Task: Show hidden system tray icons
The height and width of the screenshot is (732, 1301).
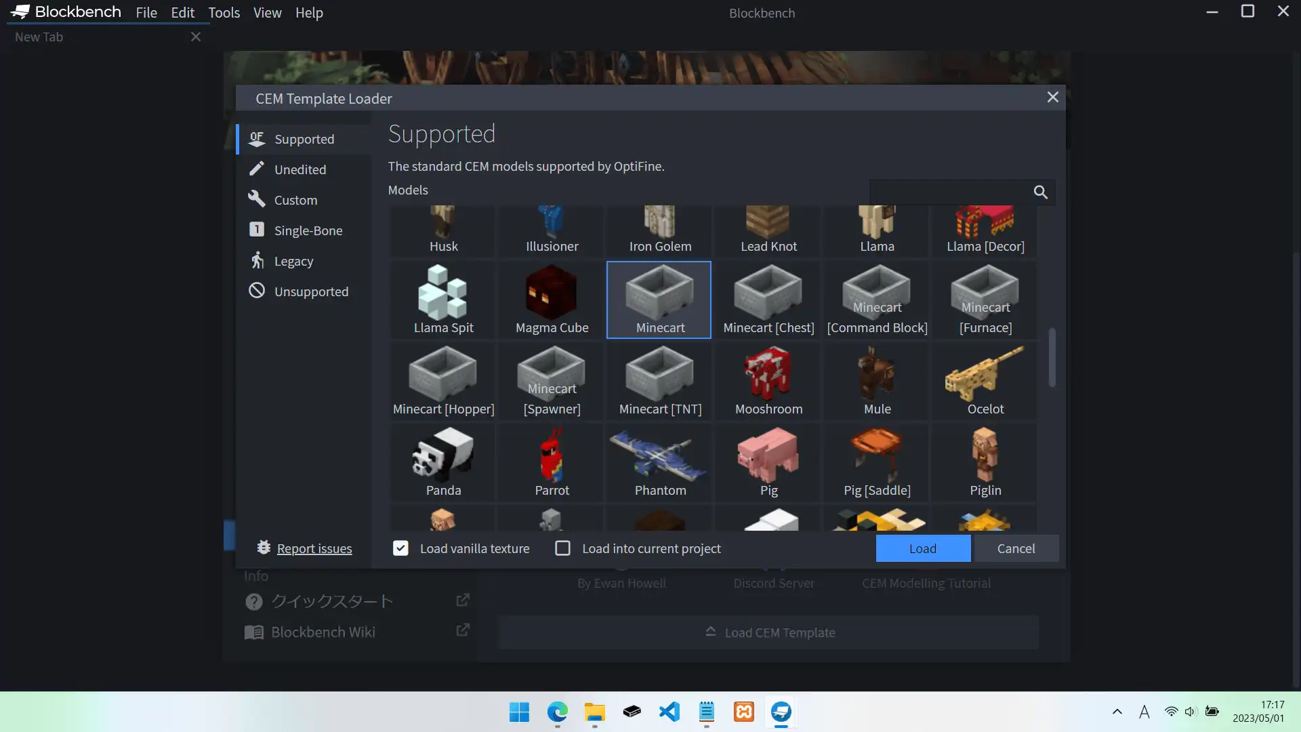Action: click(1117, 712)
